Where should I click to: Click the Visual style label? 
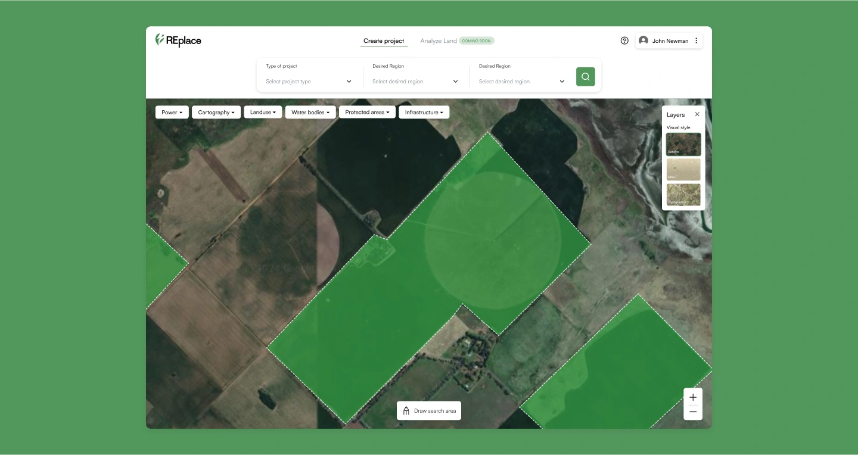[678, 127]
